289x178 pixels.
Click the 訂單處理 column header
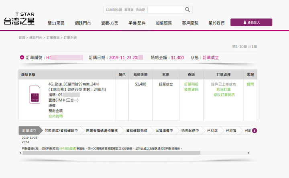point(224,74)
